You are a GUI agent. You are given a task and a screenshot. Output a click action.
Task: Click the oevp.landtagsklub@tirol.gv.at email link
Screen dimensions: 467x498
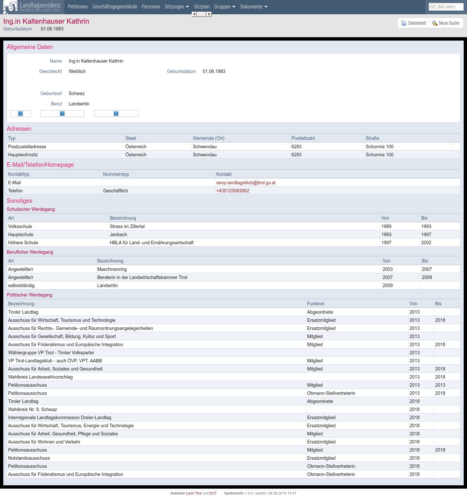pos(246,183)
